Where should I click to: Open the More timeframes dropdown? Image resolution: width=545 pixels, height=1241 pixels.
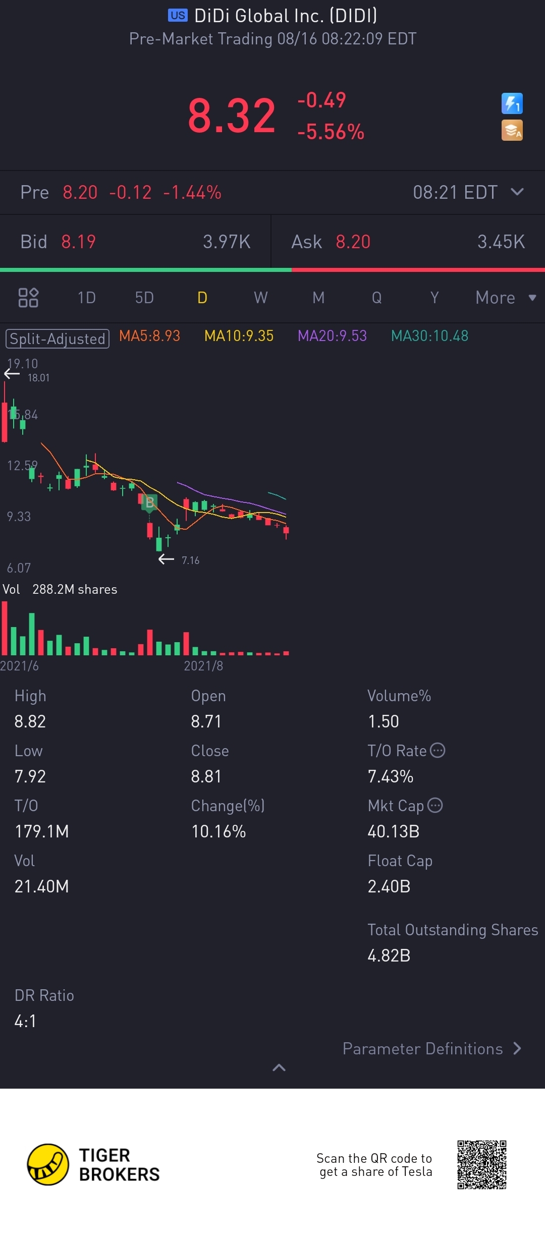pos(506,298)
